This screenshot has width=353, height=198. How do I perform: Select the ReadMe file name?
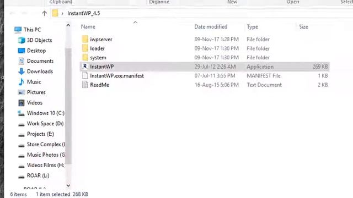pos(99,85)
